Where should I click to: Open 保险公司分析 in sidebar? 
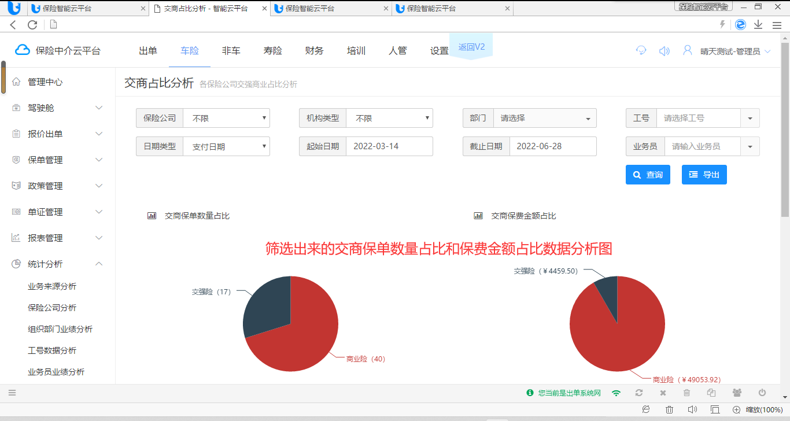(52, 308)
